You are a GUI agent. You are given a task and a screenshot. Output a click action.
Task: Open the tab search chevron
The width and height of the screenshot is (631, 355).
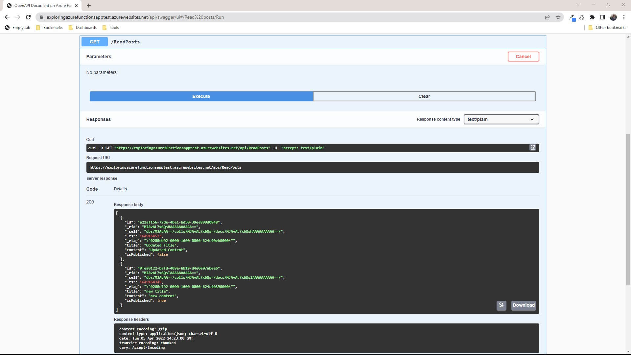[578, 5]
